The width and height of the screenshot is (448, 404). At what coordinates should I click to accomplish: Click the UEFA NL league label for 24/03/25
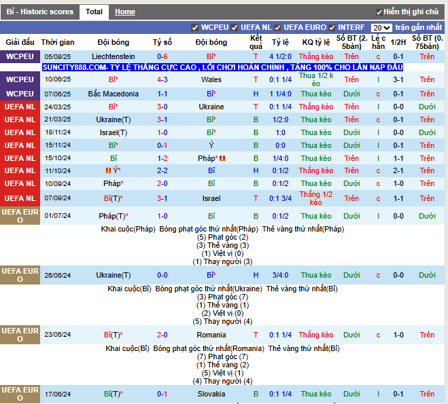click(20, 107)
